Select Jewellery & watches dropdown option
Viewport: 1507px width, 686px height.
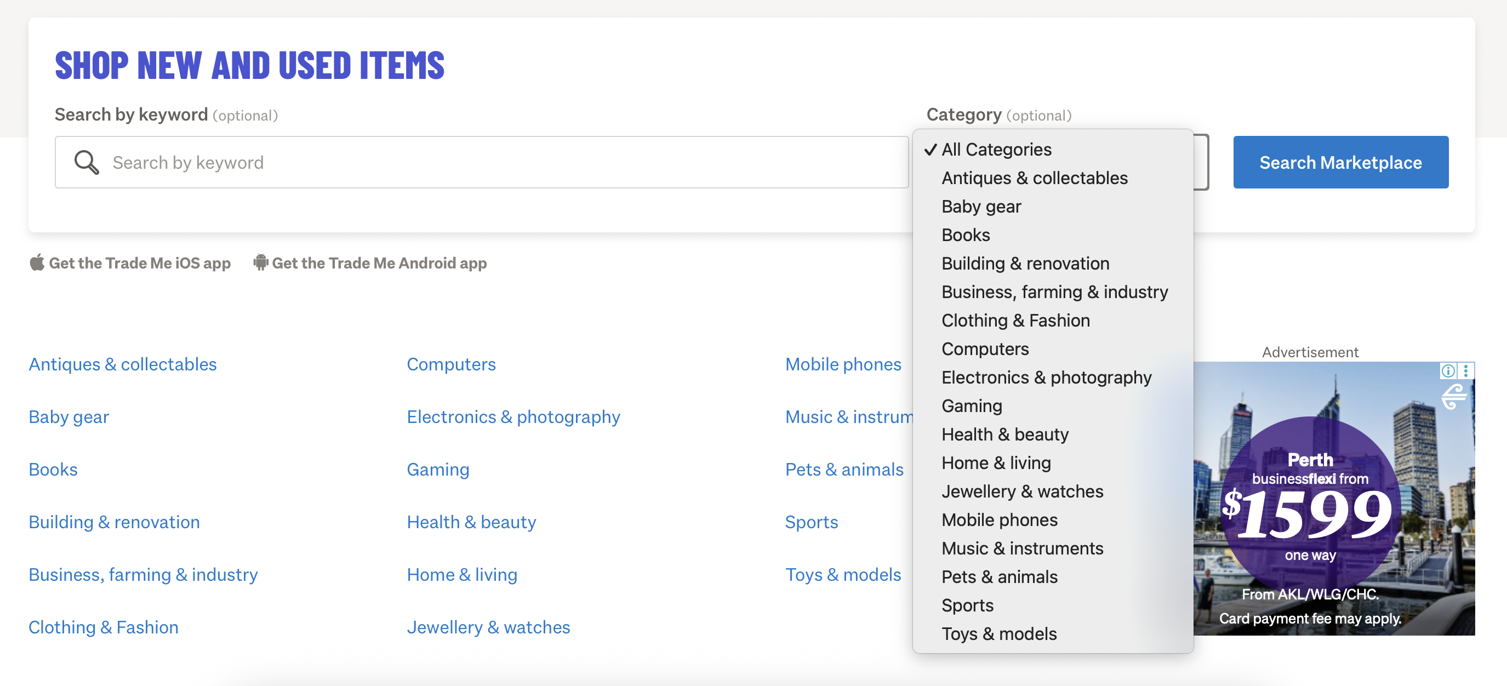(1022, 491)
